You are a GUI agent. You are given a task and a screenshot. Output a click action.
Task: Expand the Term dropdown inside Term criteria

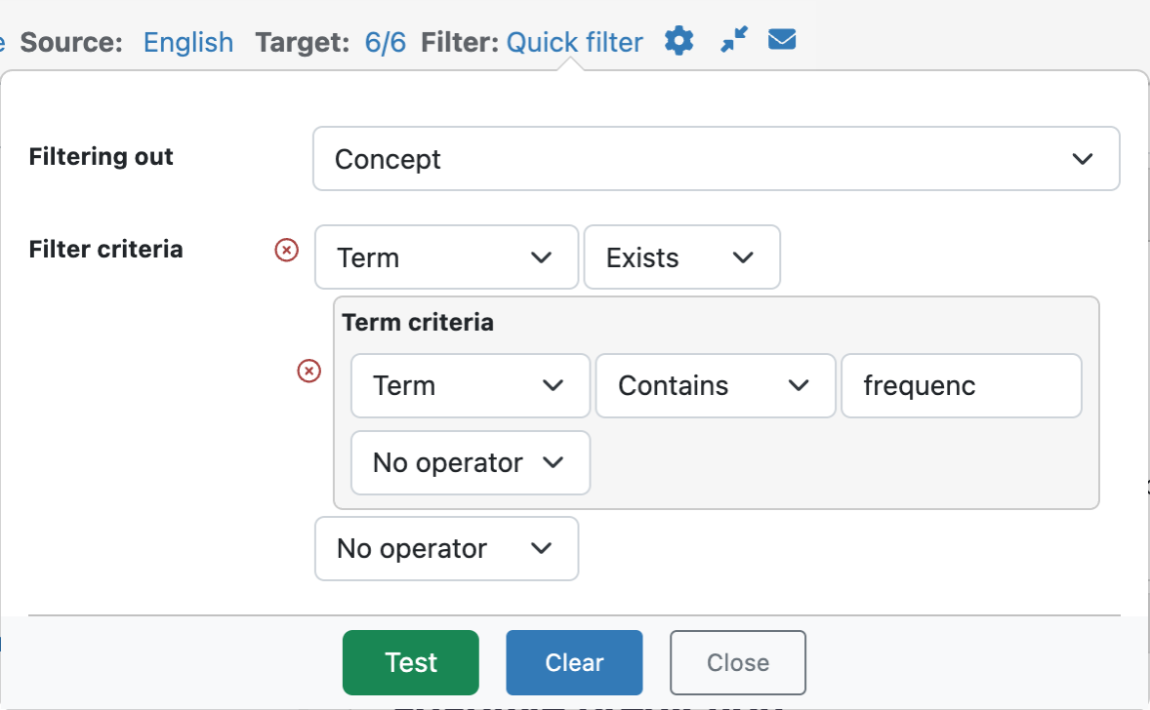pyautogui.click(x=471, y=386)
